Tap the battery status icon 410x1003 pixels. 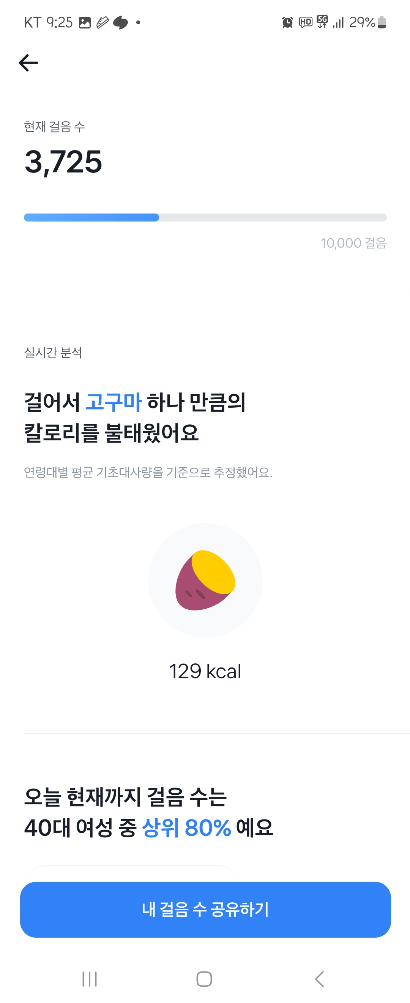click(382, 22)
